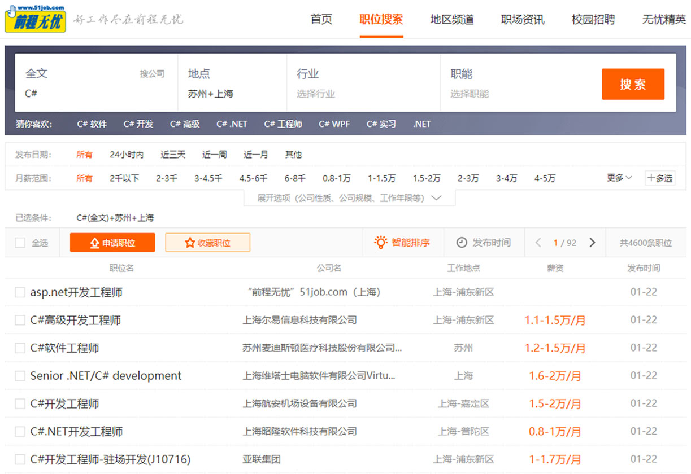Click suggestion C# 高级
The image size is (691, 474).
coord(185,124)
